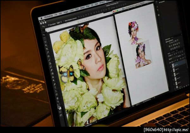The height and width of the screenshot is (133, 190).
Task: Toggle Quick Mask mode icon
Action: point(60,112)
